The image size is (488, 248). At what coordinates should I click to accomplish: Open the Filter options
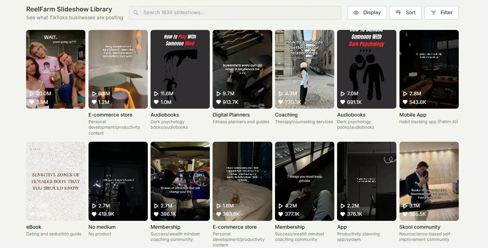click(x=441, y=13)
